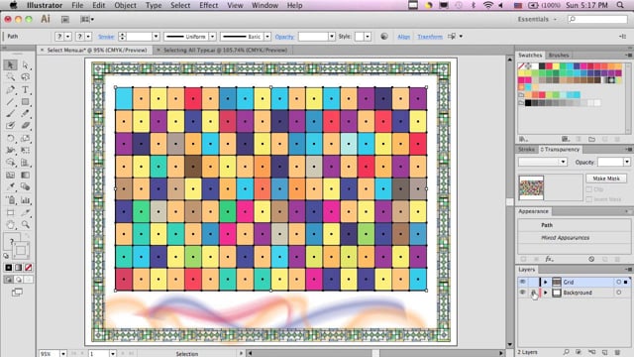Select the Hand tool

(x=11, y=225)
